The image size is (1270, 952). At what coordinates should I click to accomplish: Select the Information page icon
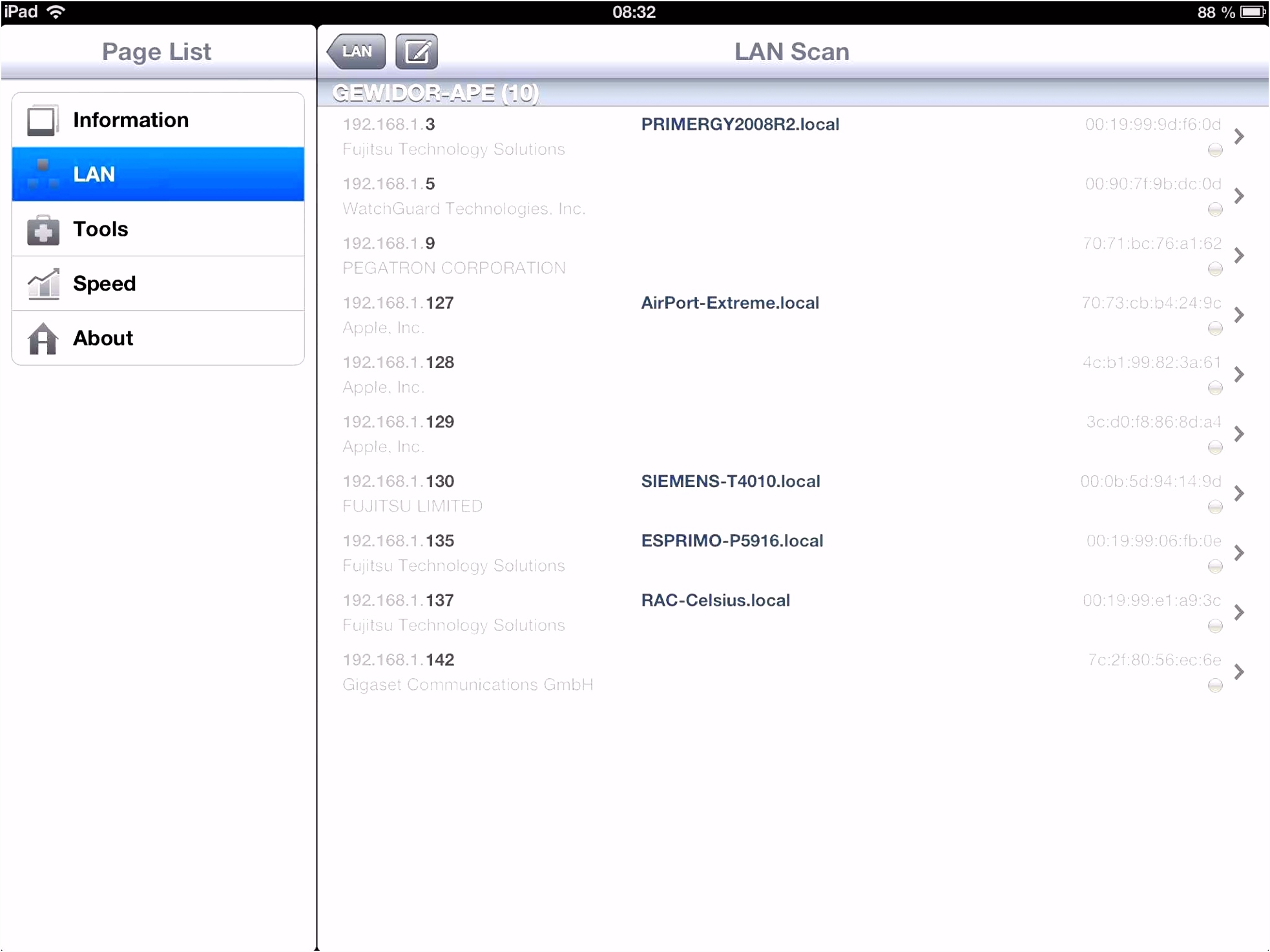point(42,119)
